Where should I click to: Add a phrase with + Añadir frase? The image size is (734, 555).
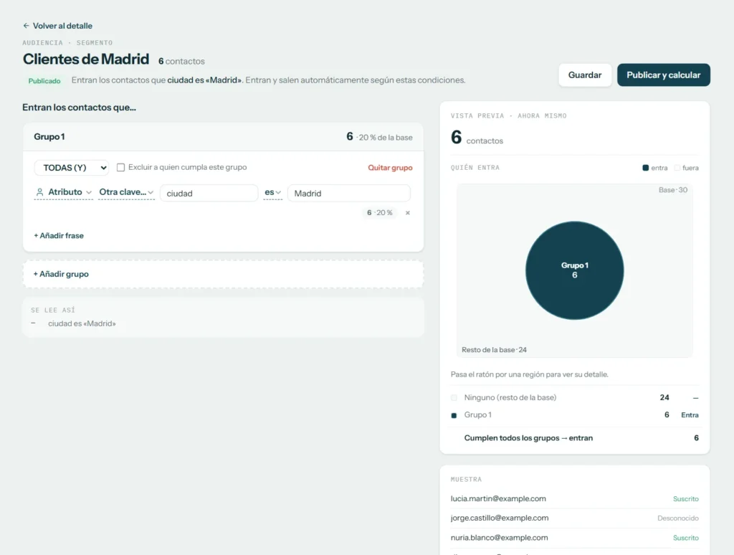tap(59, 236)
